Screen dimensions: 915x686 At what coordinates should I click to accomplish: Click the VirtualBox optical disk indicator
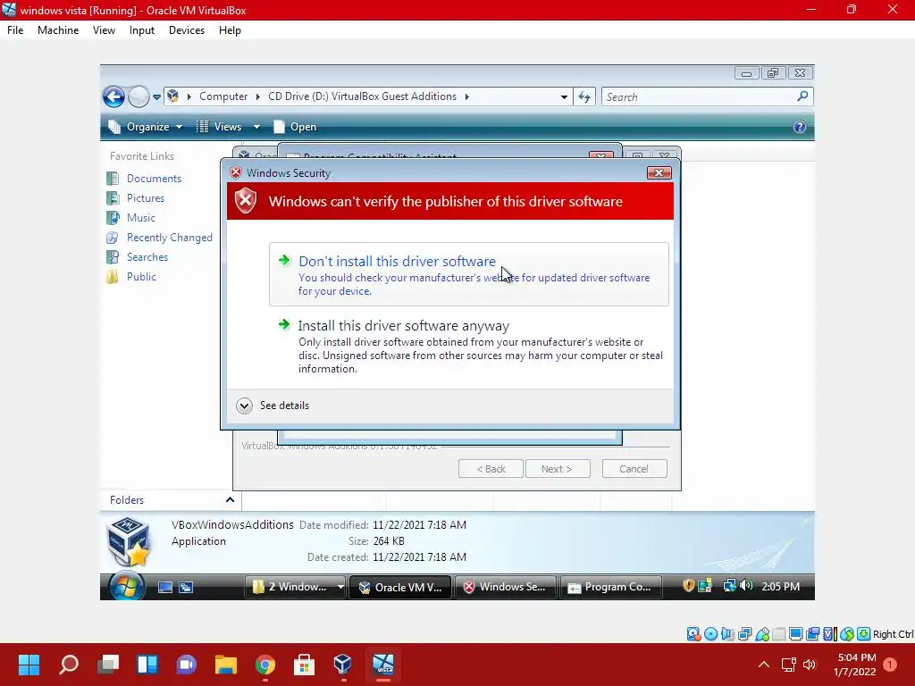pyautogui.click(x=710, y=634)
